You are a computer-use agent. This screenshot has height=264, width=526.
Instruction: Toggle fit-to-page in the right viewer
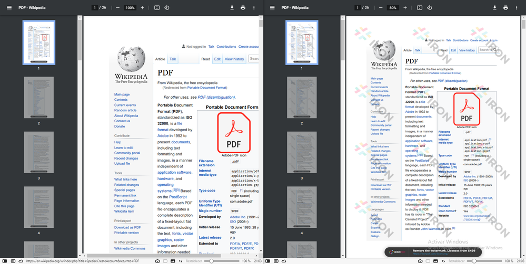(x=420, y=8)
